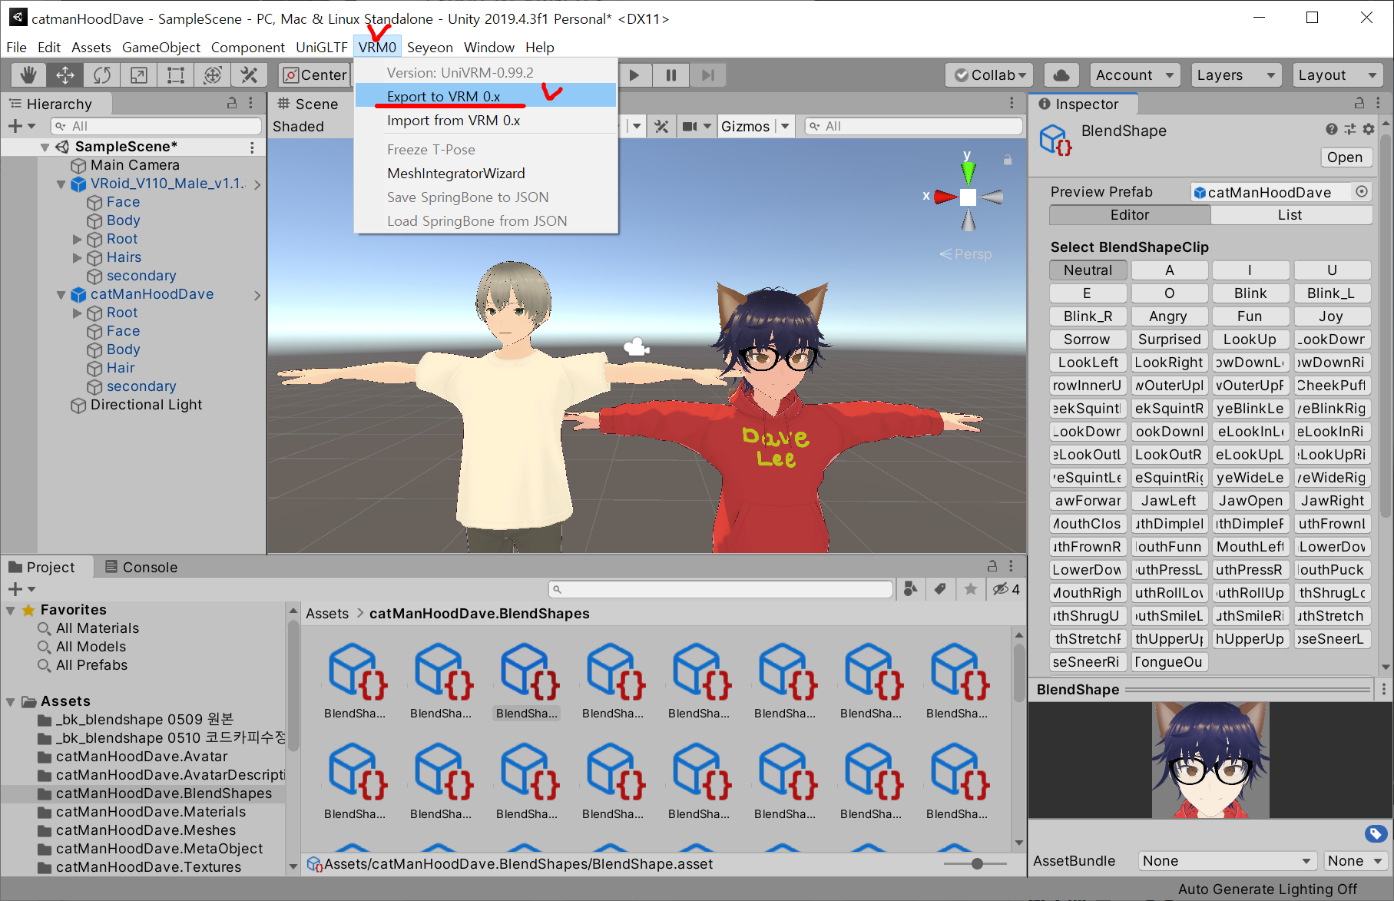The height and width of the screenshot is (901, 1394).
Task: Select the Blink BlendShapeClip
Action: (1250, 293)
